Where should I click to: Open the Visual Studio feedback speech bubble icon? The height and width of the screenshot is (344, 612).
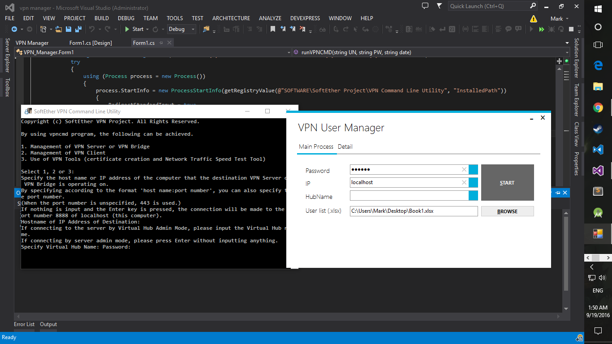[x=426, y=6]
